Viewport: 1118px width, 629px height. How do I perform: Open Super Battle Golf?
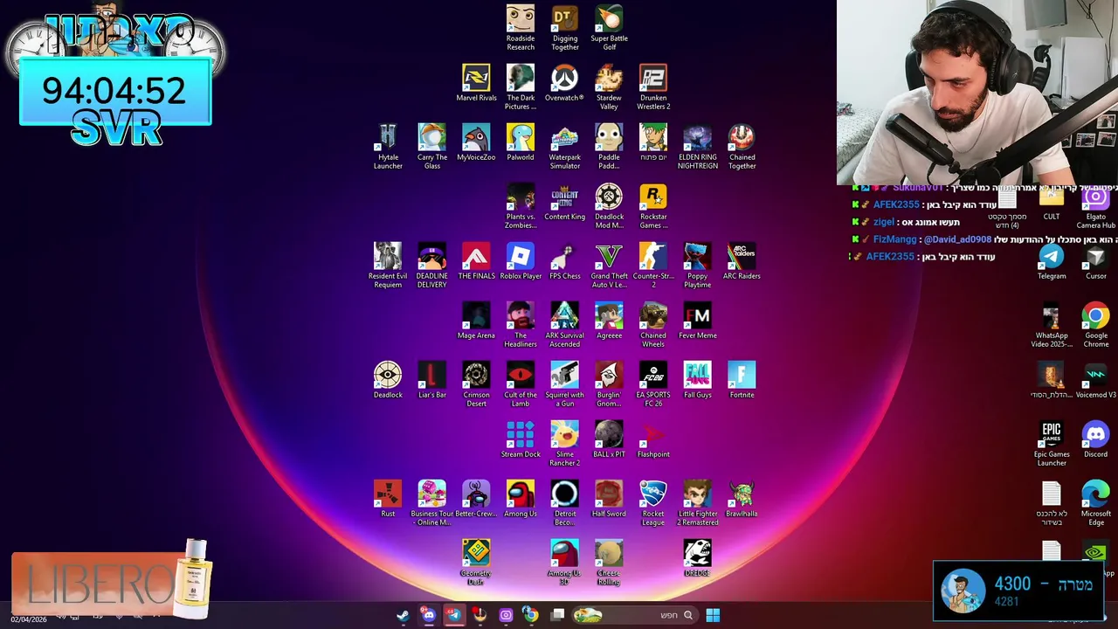(x=610, y=27)
